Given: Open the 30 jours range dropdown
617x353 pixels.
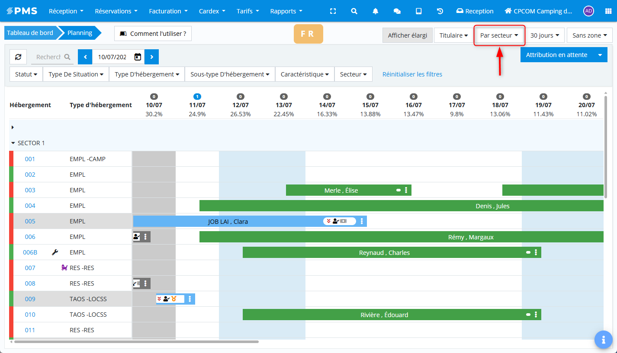Looking at the screenshot, I should (545, 35).
